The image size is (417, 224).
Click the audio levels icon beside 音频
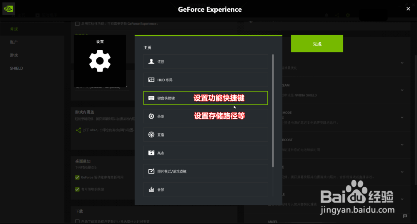(151, 190)
